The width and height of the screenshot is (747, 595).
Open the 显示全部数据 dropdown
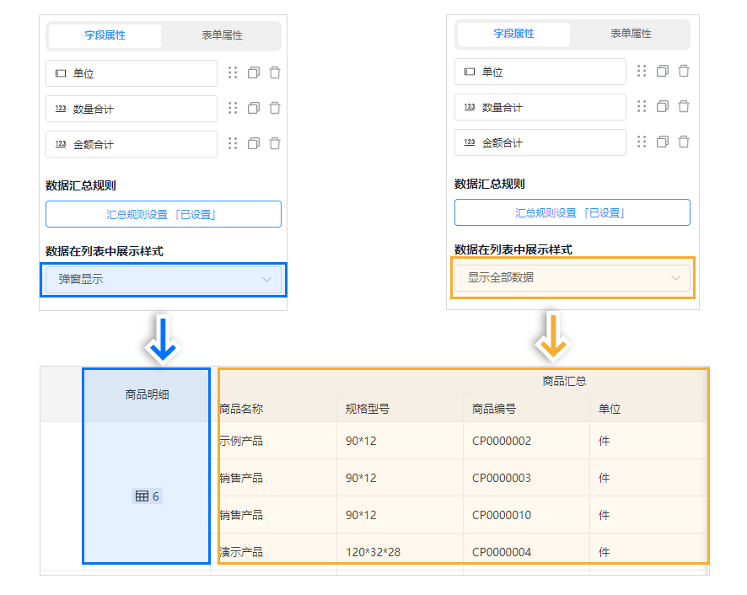[x=573, y=277]
